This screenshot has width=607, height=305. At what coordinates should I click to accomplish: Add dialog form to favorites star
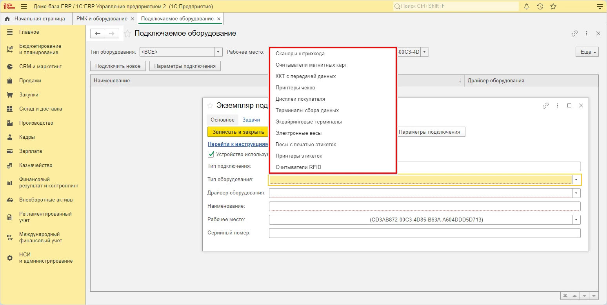[x=210, y=105]
